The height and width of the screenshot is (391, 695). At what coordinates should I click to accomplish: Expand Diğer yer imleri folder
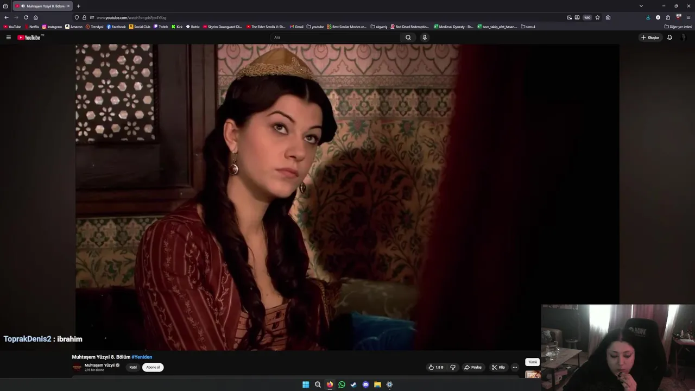tap(678, 27)
